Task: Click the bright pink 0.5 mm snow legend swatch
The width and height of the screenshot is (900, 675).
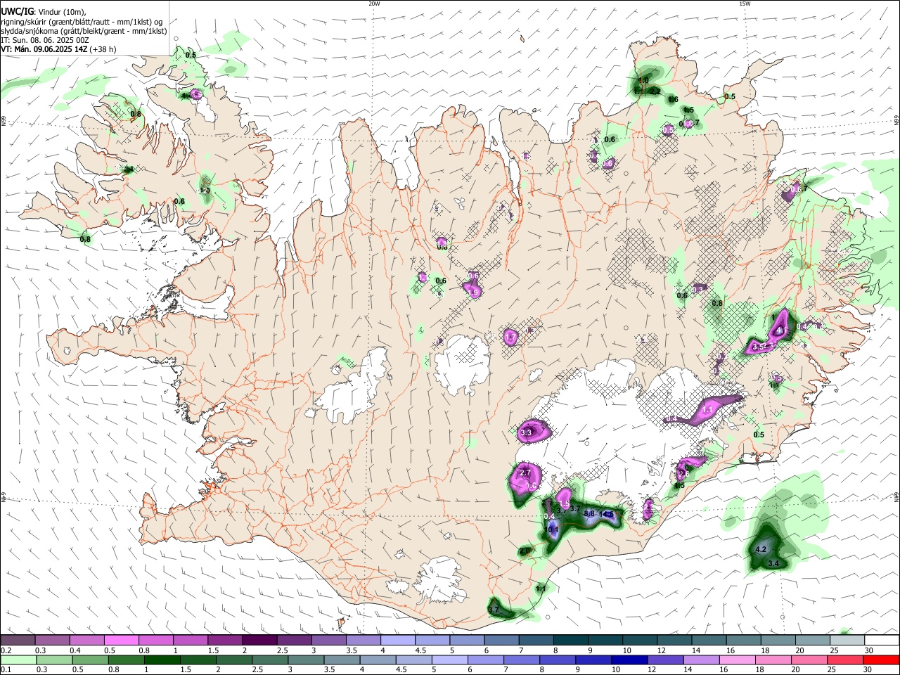Action: coord(121,641)
